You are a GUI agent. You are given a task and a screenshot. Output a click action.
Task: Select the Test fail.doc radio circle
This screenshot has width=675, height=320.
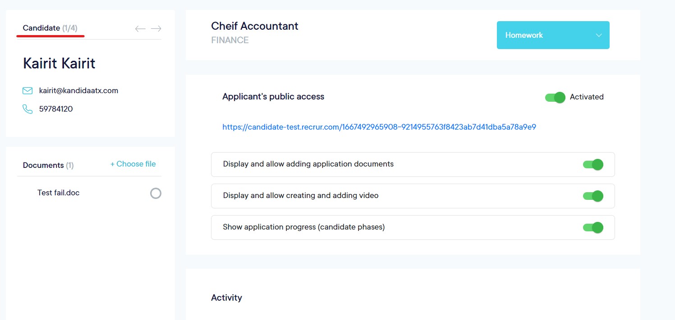(x=156, y=194)
